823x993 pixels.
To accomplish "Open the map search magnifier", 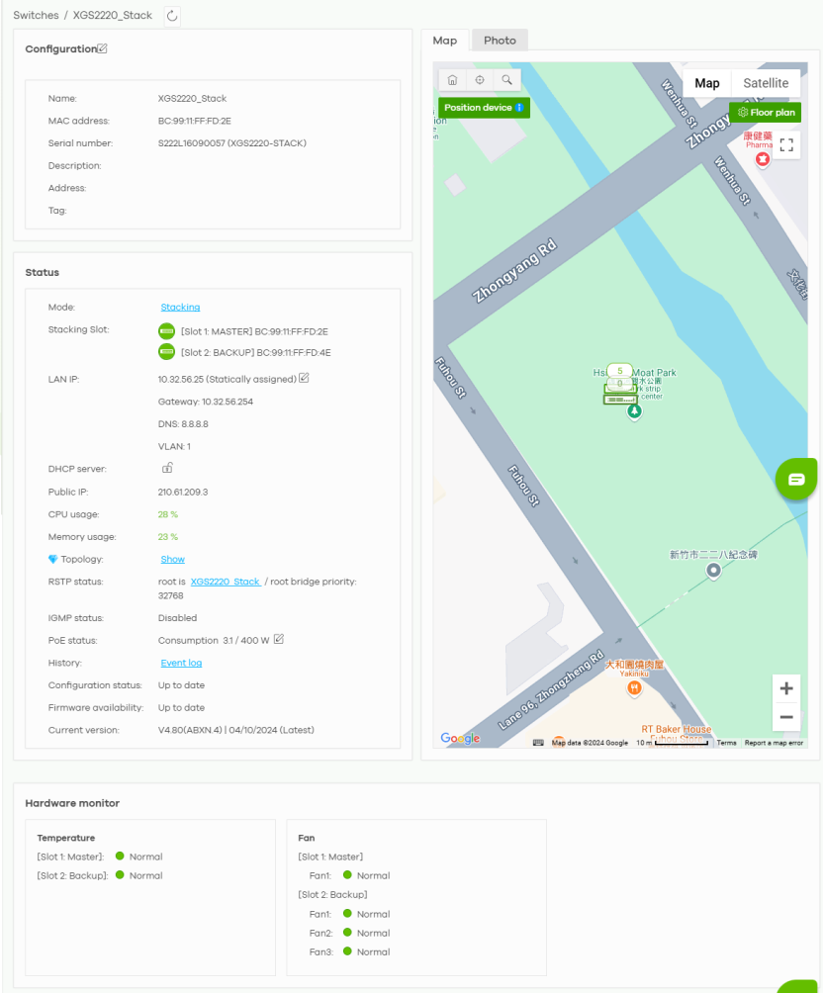I will 506,80.
